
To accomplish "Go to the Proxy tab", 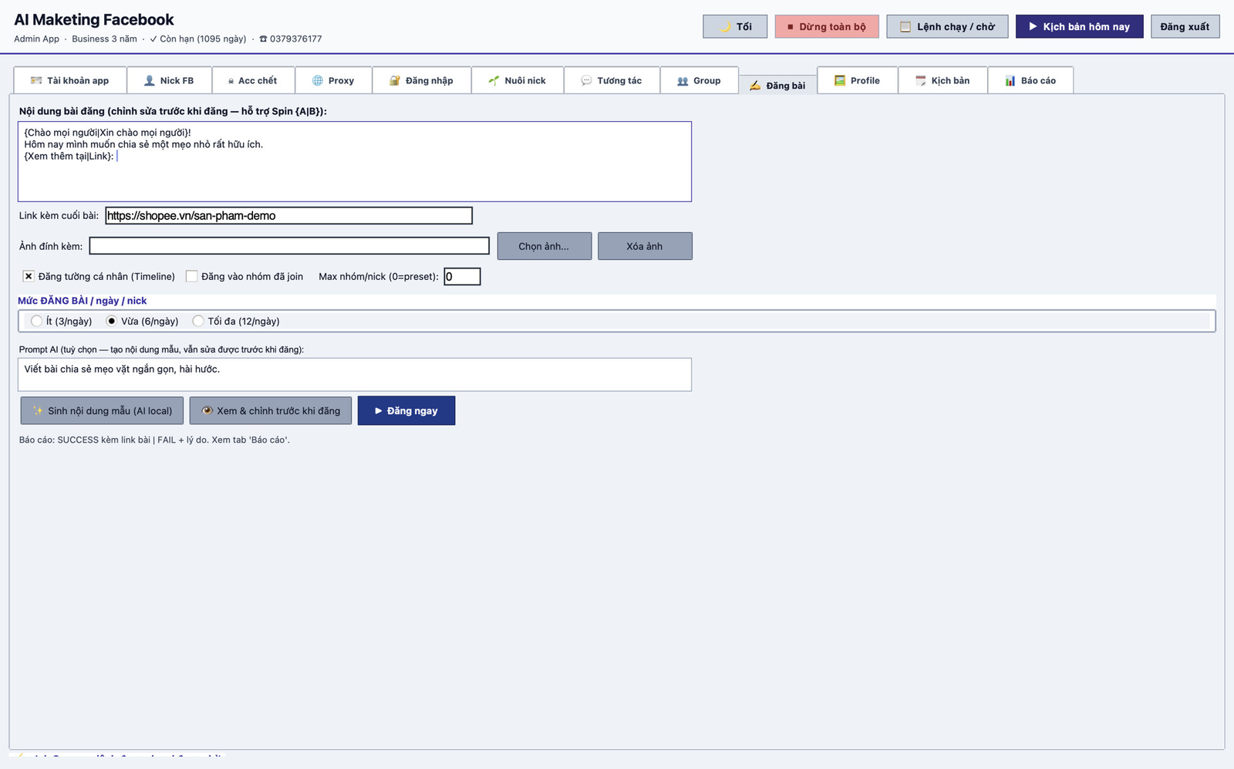I will point(333,80).
